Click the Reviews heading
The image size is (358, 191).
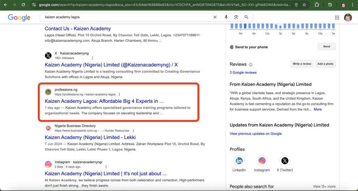click(238, 64)
